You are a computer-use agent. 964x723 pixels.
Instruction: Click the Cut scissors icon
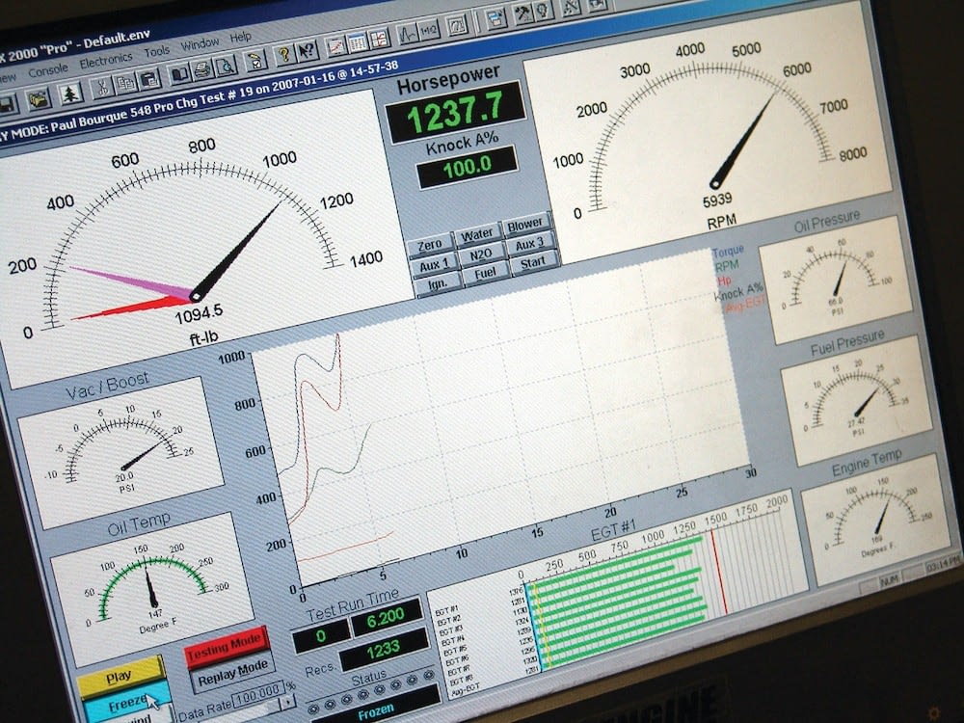pos(102,88)
